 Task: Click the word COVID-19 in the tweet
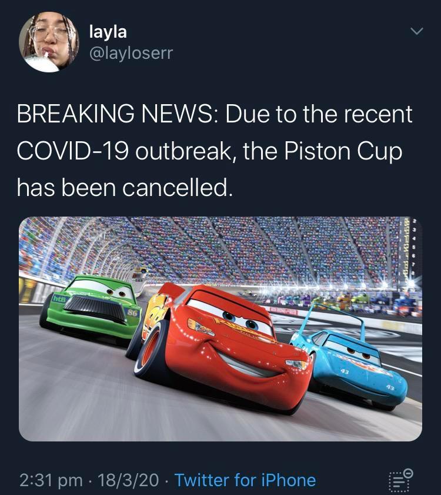[72, 151]
